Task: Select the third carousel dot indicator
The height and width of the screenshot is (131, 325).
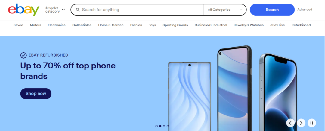Action: tap(164, 126)
